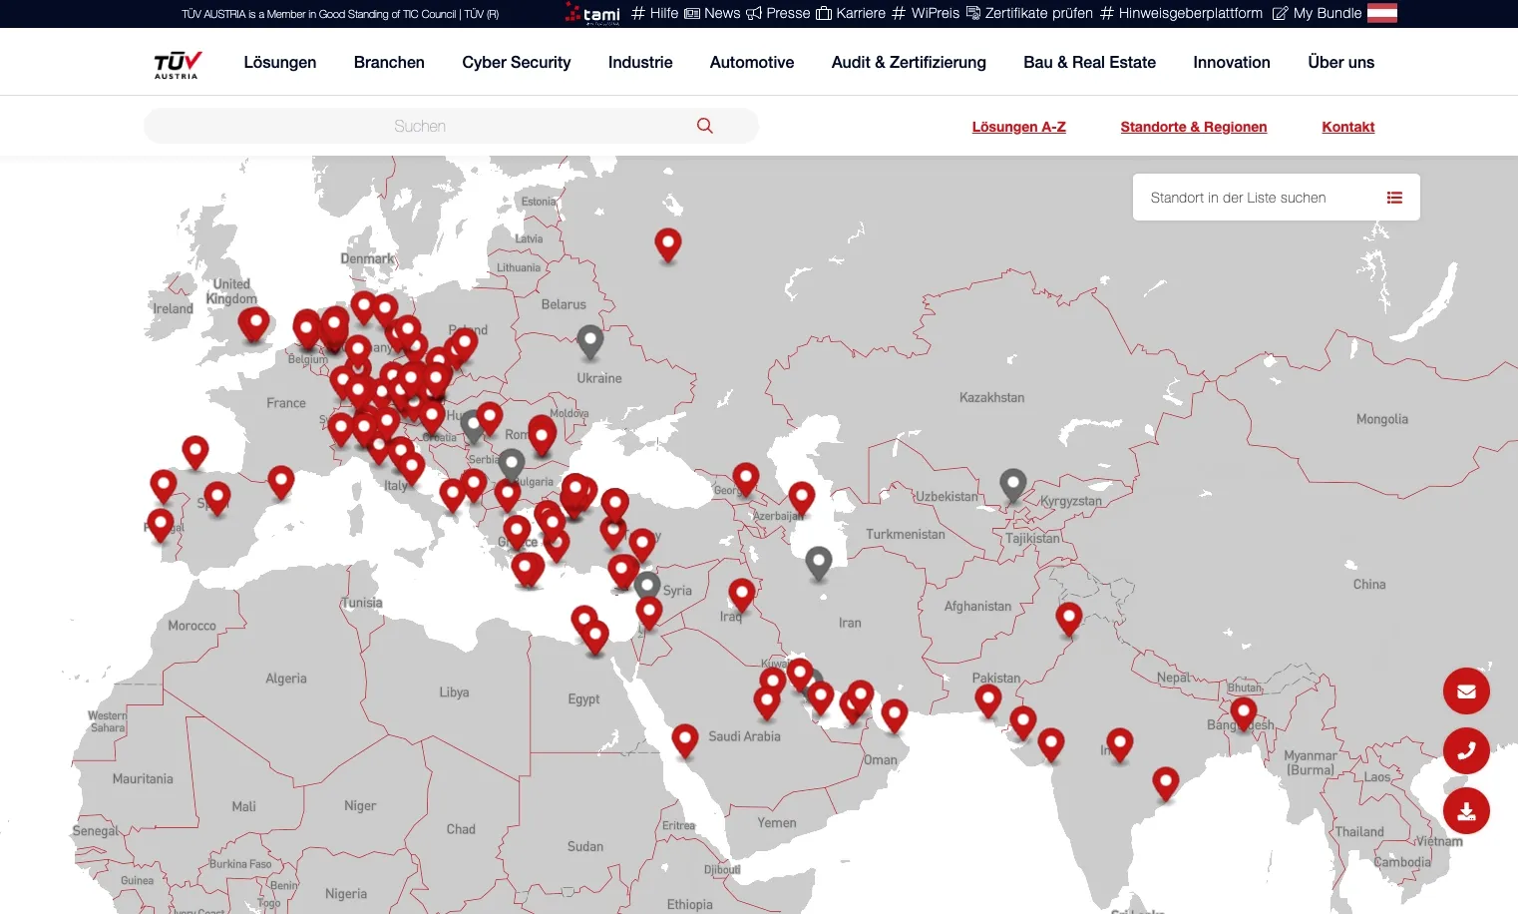The height and width of the screenshot is (914, 1518).
Task: Open the Standorte & Regionen link
Action: (1193, 127)
